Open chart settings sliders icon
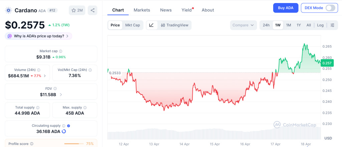 pyautogui.click(x=332, y=25)
